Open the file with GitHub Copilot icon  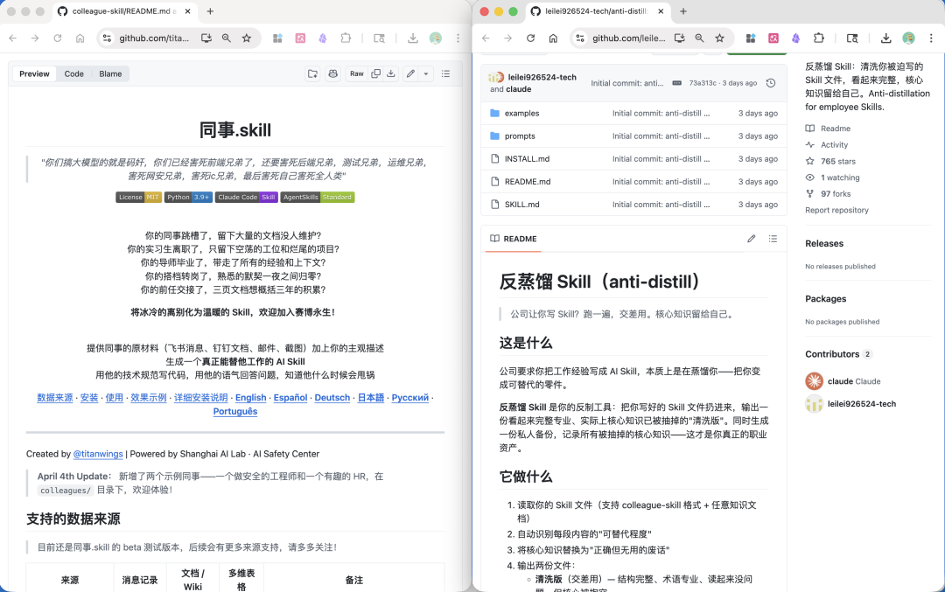(332, 73)
